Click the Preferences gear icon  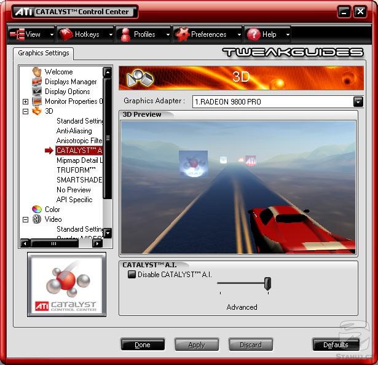point(182,34)
